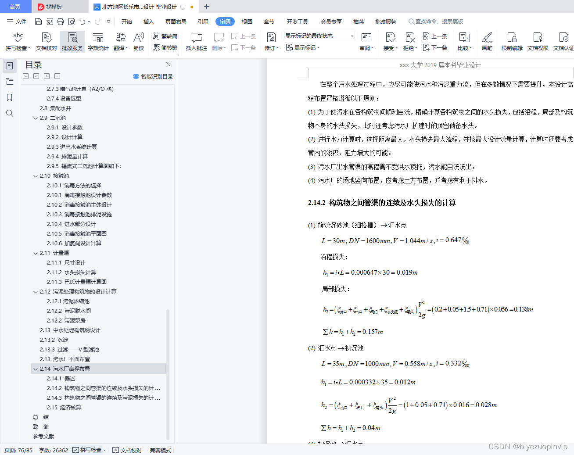Screen dimensions: 574x455
Task: Click the Undo arrow icon
Action: tap(82, 21)
